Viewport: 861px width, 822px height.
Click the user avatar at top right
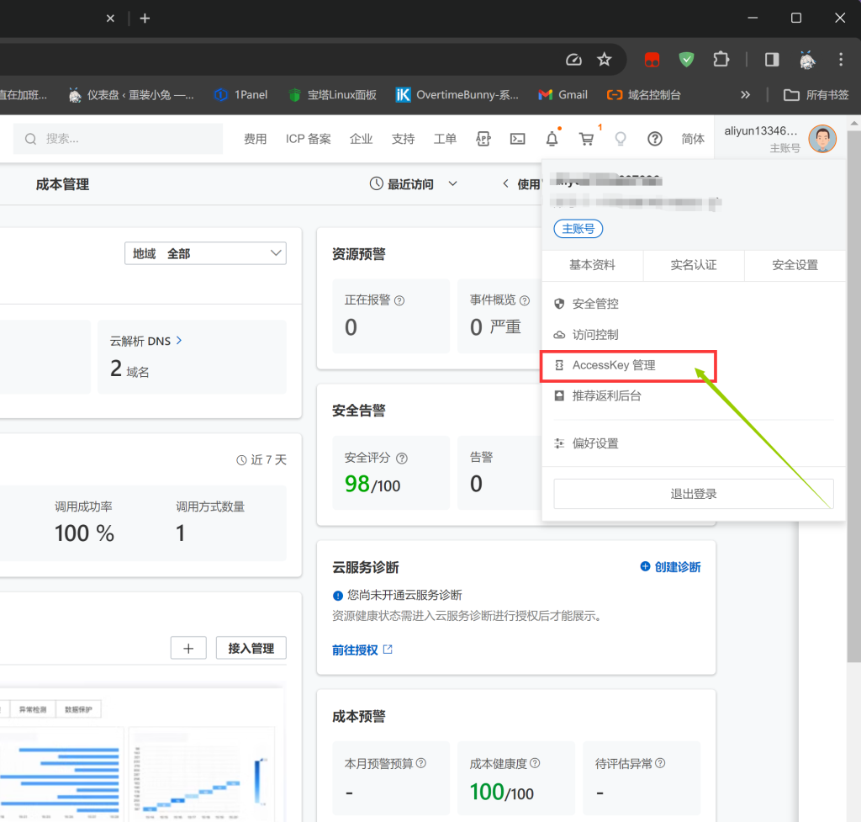[822, 139]
